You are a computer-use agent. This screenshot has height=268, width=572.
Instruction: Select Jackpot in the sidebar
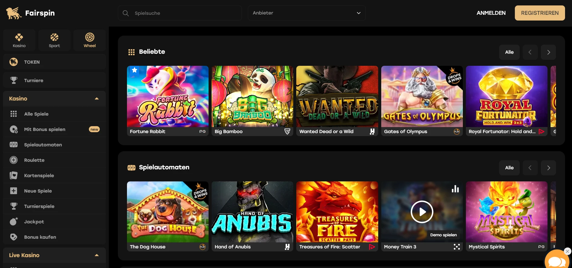[x=54, y=222]
